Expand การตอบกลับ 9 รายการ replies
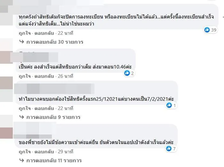 pos(53,117)
